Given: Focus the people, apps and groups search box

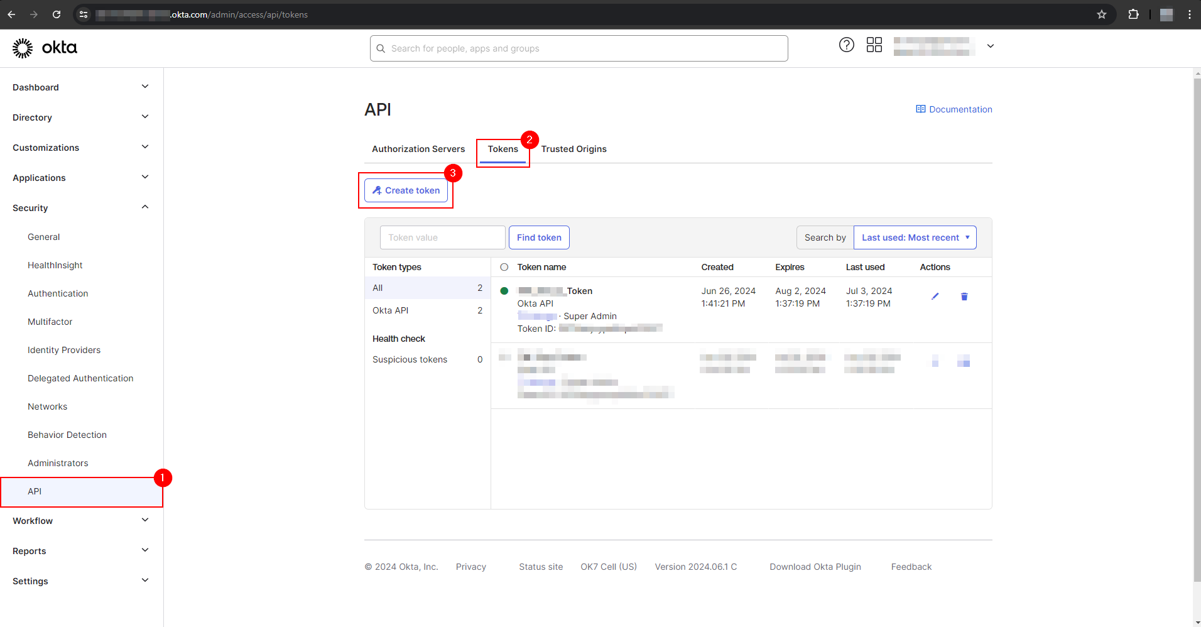Looking at the screenshot, I should (x=579, y=48).
